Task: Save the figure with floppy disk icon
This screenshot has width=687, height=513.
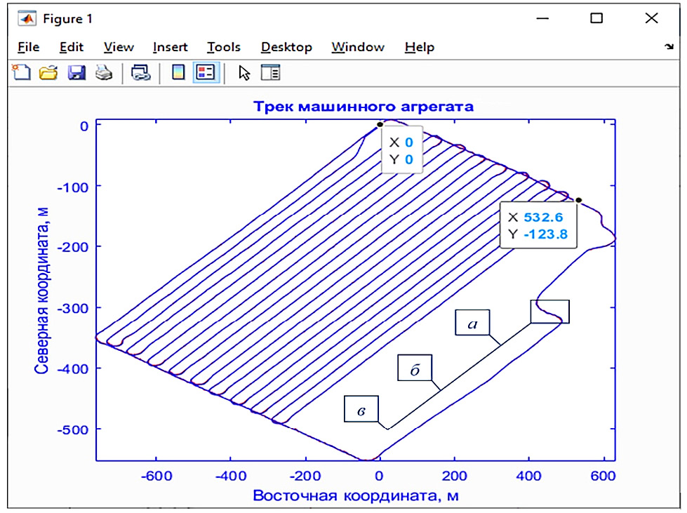Action: click(x=76, y=72)
